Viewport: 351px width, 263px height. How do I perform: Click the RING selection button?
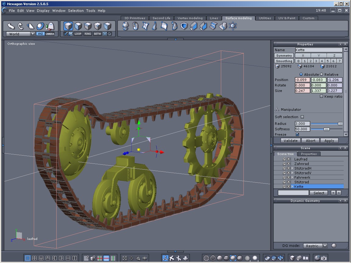tap(88, 34)
